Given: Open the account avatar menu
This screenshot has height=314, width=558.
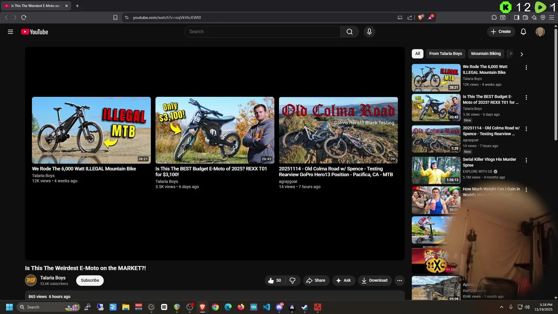Looking at the screenshot, I should point(540,31).
